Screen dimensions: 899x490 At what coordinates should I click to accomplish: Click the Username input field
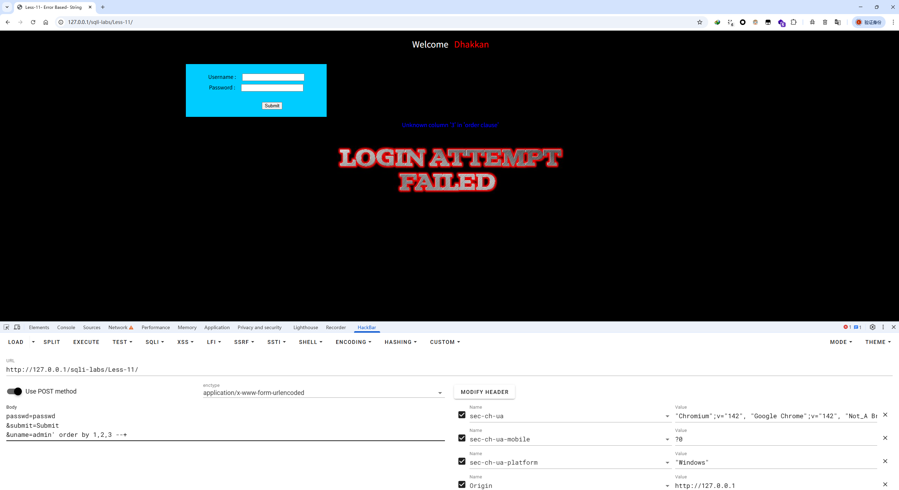tap(273, 77)
